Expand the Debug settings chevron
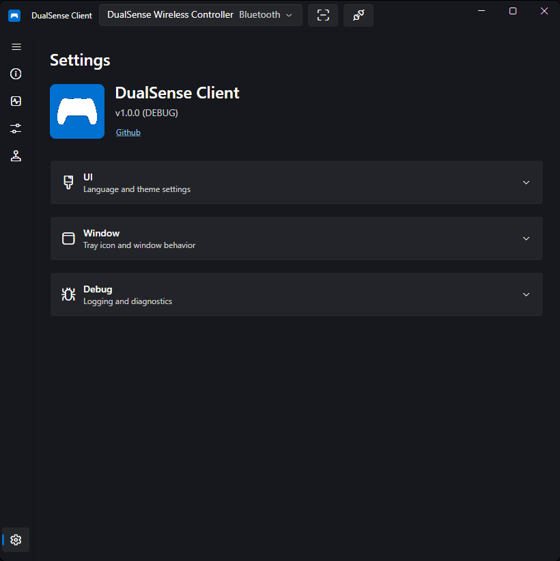 [526, 295]
